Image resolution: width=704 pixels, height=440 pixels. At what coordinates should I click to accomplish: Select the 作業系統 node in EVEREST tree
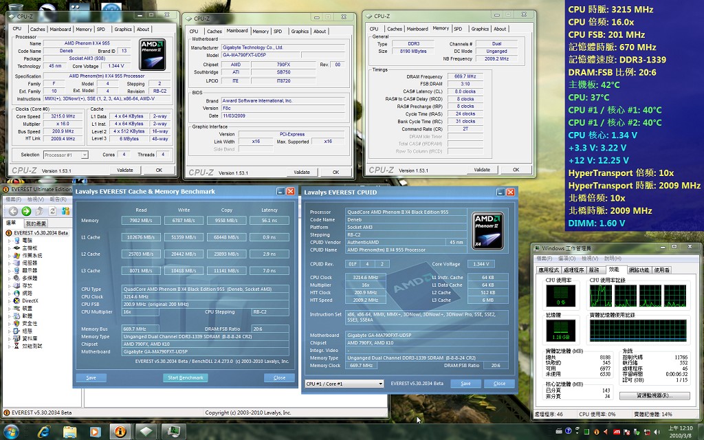pyautogui.click(x=32, y=256)
